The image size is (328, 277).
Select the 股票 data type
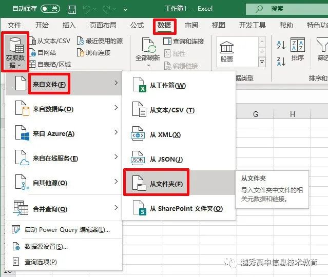pyautogui.click(x=226, y=52)
